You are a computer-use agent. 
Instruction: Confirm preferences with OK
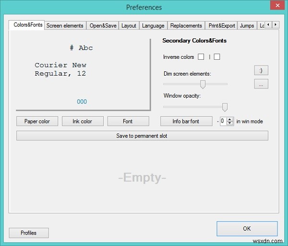pyautogui.click(x=247, y=229)
